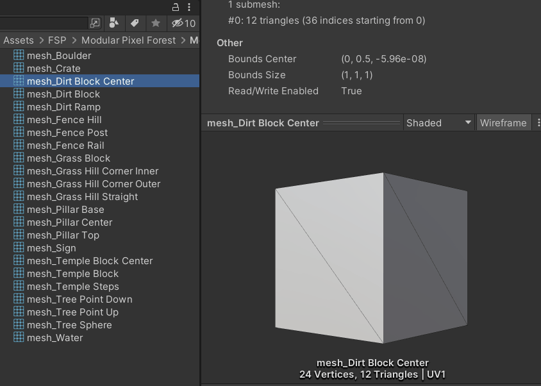This screenshot has width=541, height=386.
Task: Click mesh icon beside mesh_Sign
Action: 19,248
